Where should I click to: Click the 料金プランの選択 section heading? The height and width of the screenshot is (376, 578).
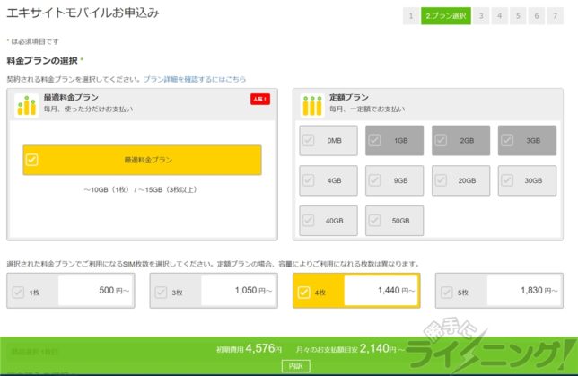42,61
